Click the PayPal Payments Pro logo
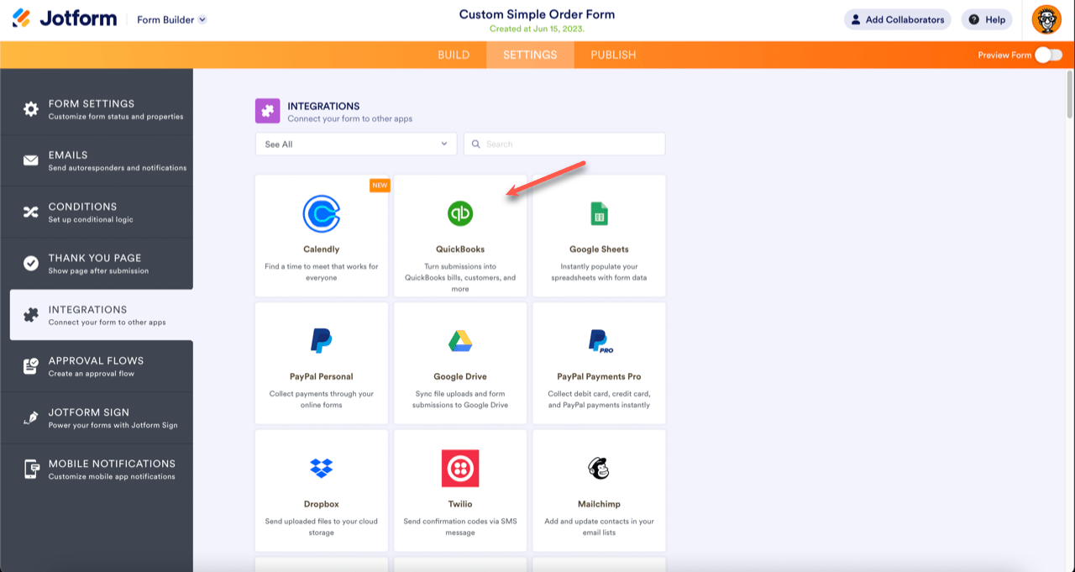 (600, 341)
